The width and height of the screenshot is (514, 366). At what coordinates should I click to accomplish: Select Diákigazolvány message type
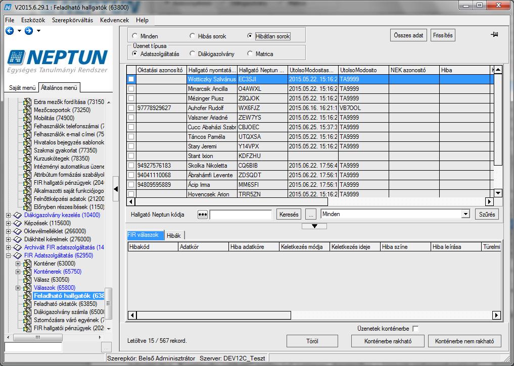pos(192,54)
